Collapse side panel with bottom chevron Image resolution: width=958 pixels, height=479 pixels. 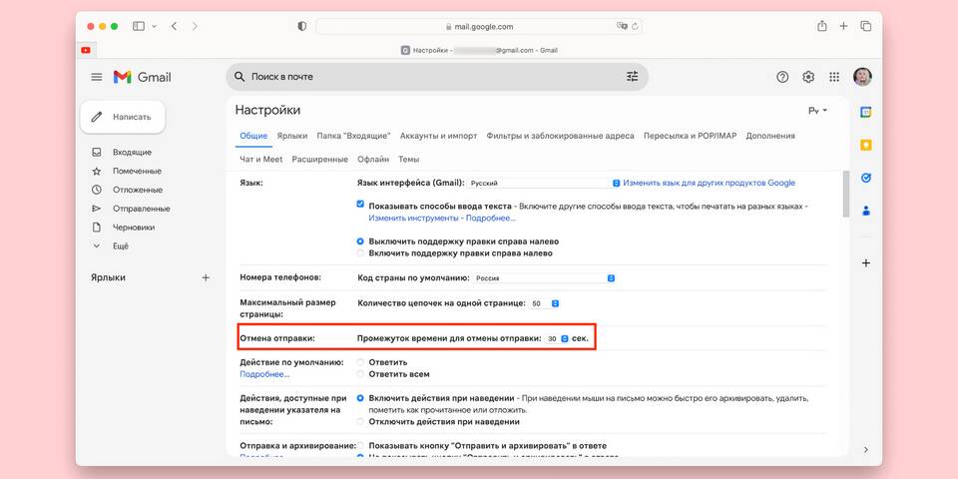866,450
